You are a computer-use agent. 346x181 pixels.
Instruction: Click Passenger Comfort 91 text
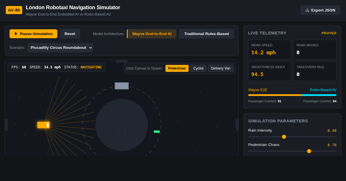coord(265,101)
